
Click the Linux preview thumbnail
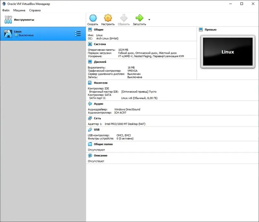pyautogui.click(x=228, y=52)
